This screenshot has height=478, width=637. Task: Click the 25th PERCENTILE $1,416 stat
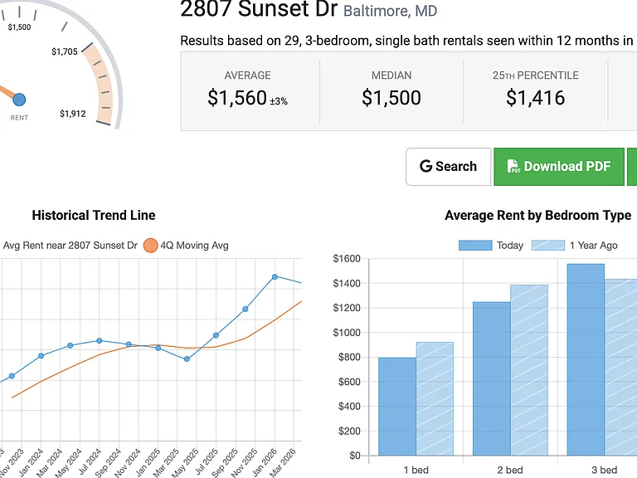(536, 90)
